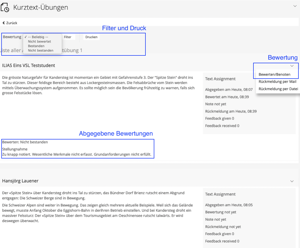Viewport: 300px width, 248px height.
Task: Choose Rückmeldung per Mail menu entry
Action: pos(277,81)
